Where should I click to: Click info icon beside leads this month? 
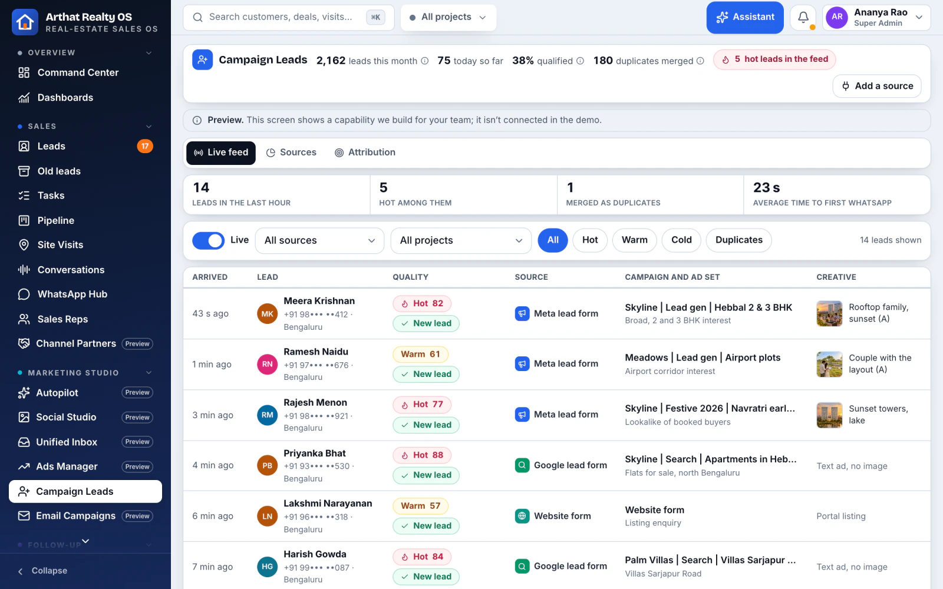coord(424,61)
